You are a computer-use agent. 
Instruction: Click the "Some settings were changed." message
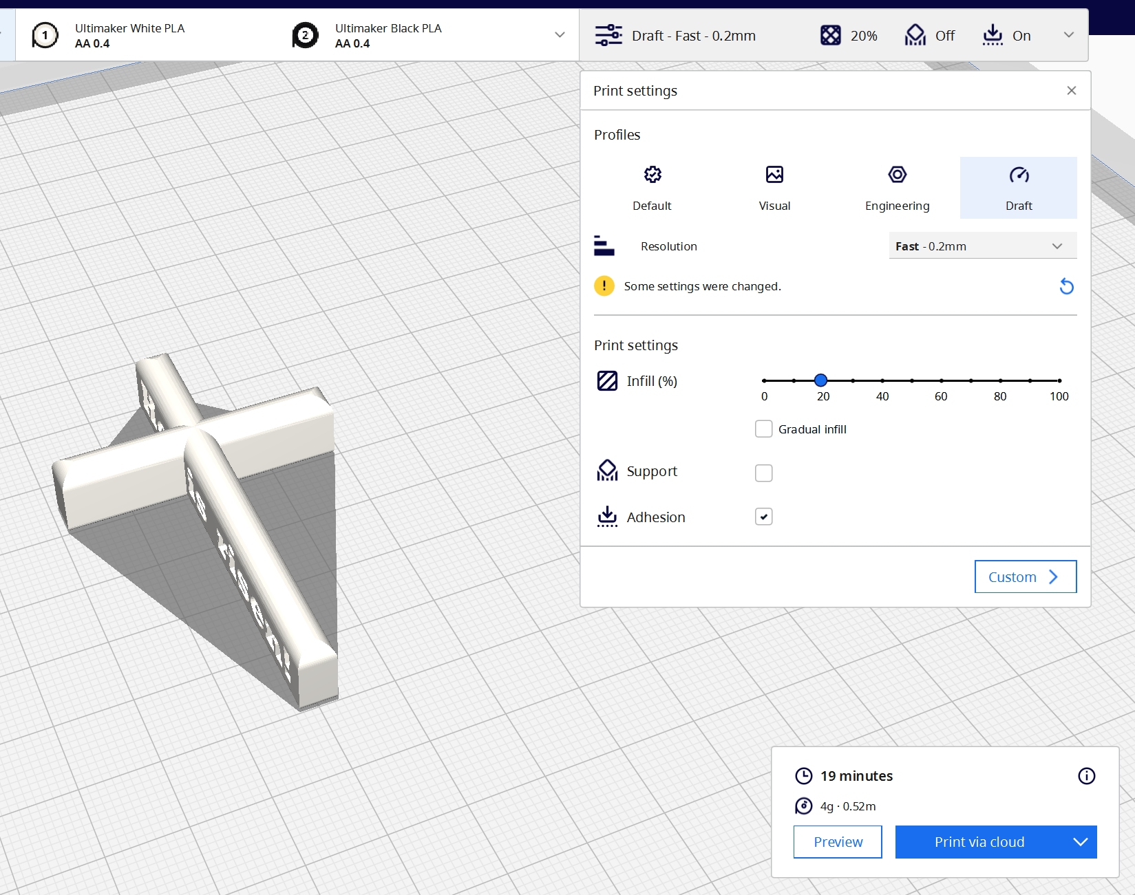pos(702,286)
